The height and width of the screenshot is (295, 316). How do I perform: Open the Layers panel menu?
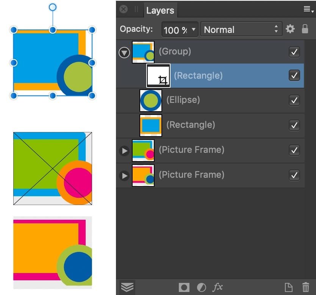[308, 9]
